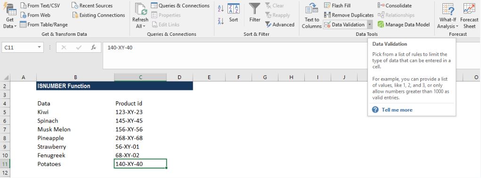Select the Musk Melon cell

point(75,129)
